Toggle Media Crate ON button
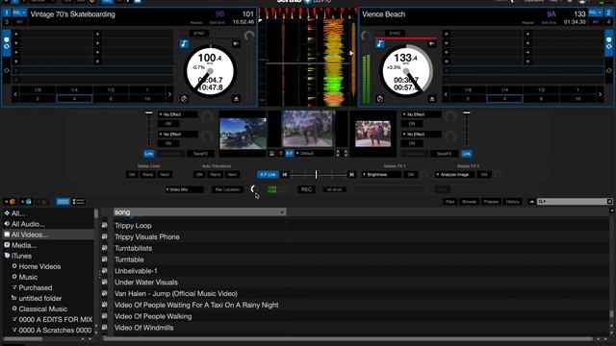 [132, 174]
